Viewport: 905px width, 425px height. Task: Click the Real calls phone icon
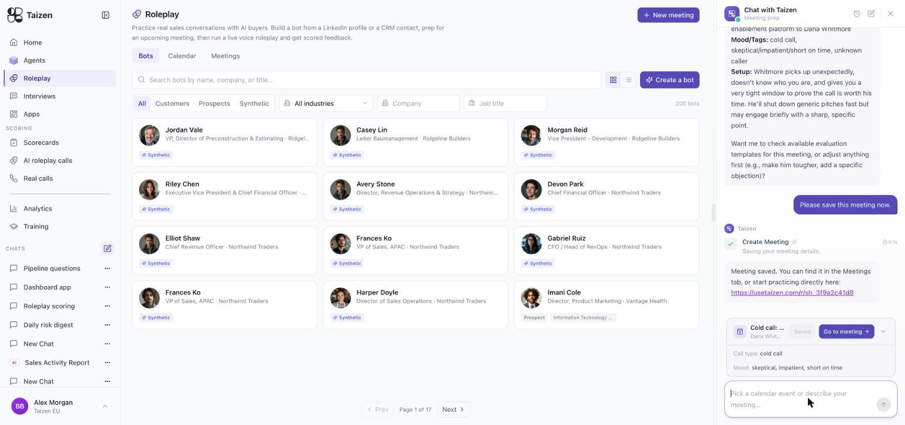coord(14,178)
